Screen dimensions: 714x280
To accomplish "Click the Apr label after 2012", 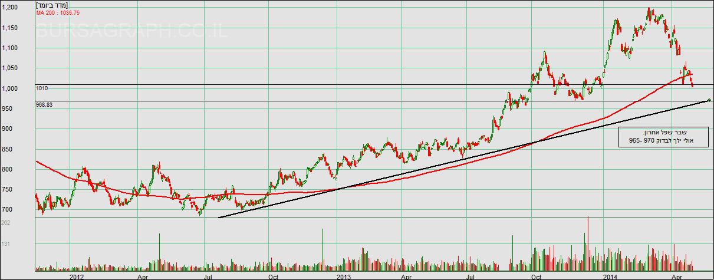I will (x=142, y=276).
